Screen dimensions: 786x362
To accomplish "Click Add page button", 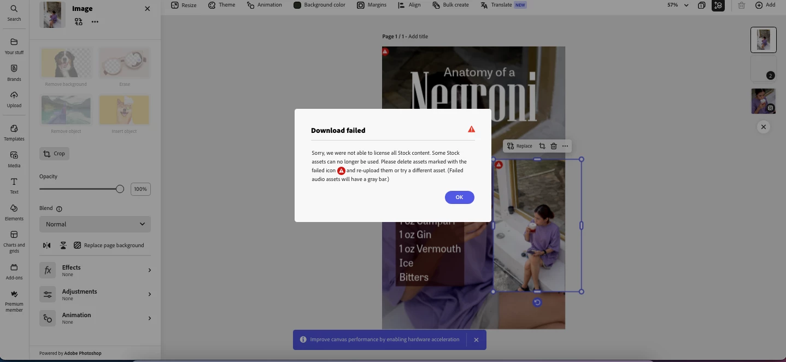I will (765, 5).
